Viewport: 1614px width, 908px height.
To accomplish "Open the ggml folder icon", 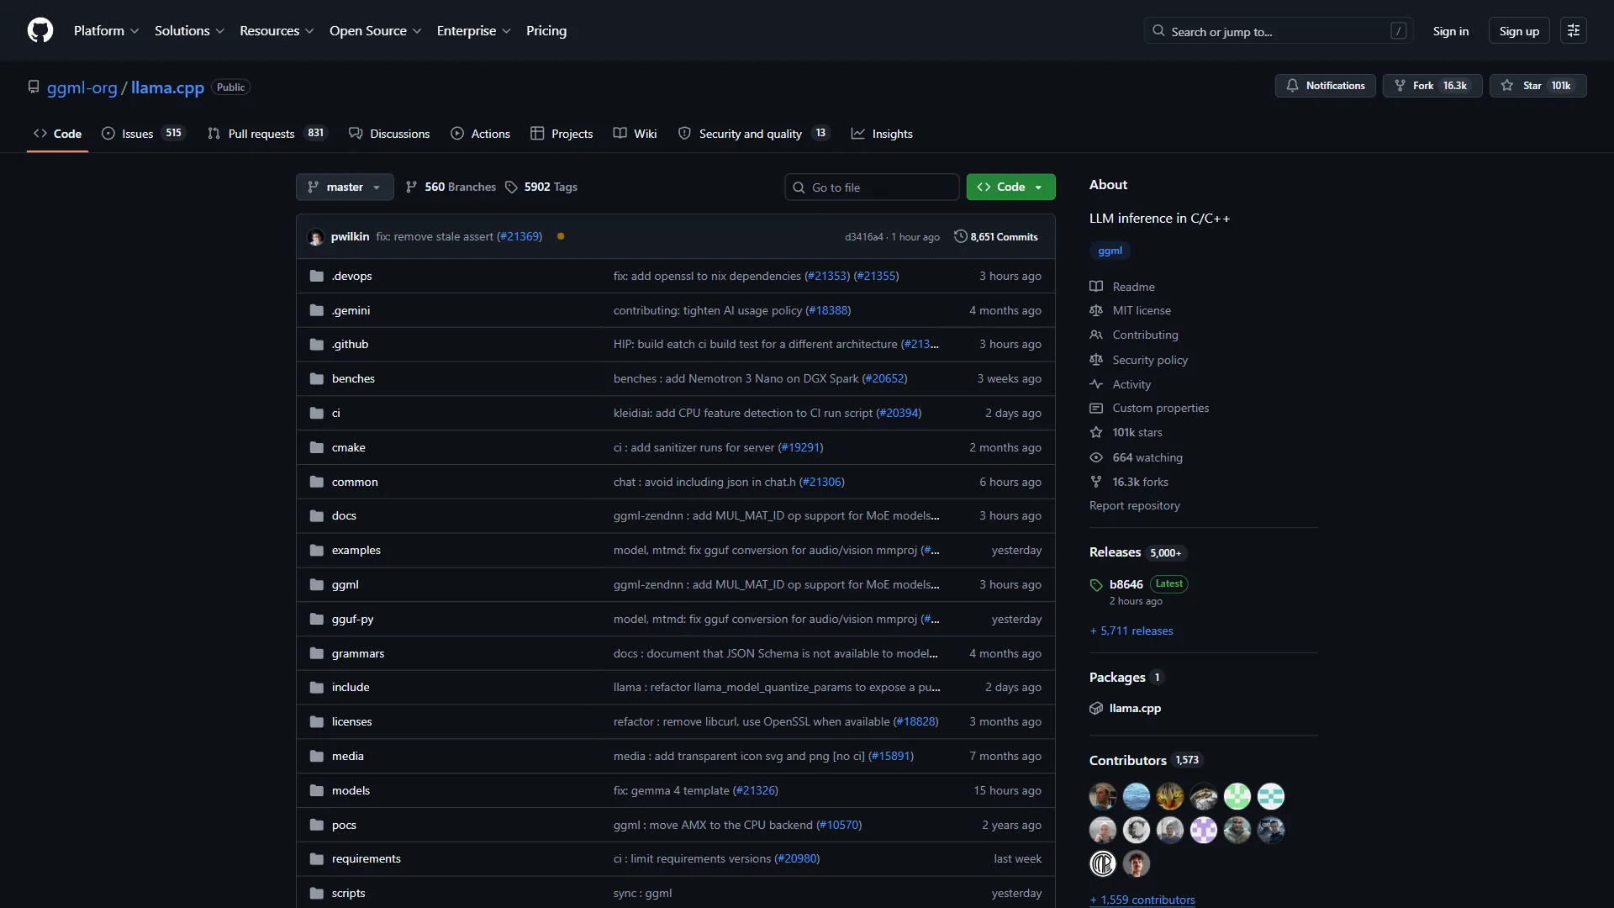I will (x=317, y=585).
